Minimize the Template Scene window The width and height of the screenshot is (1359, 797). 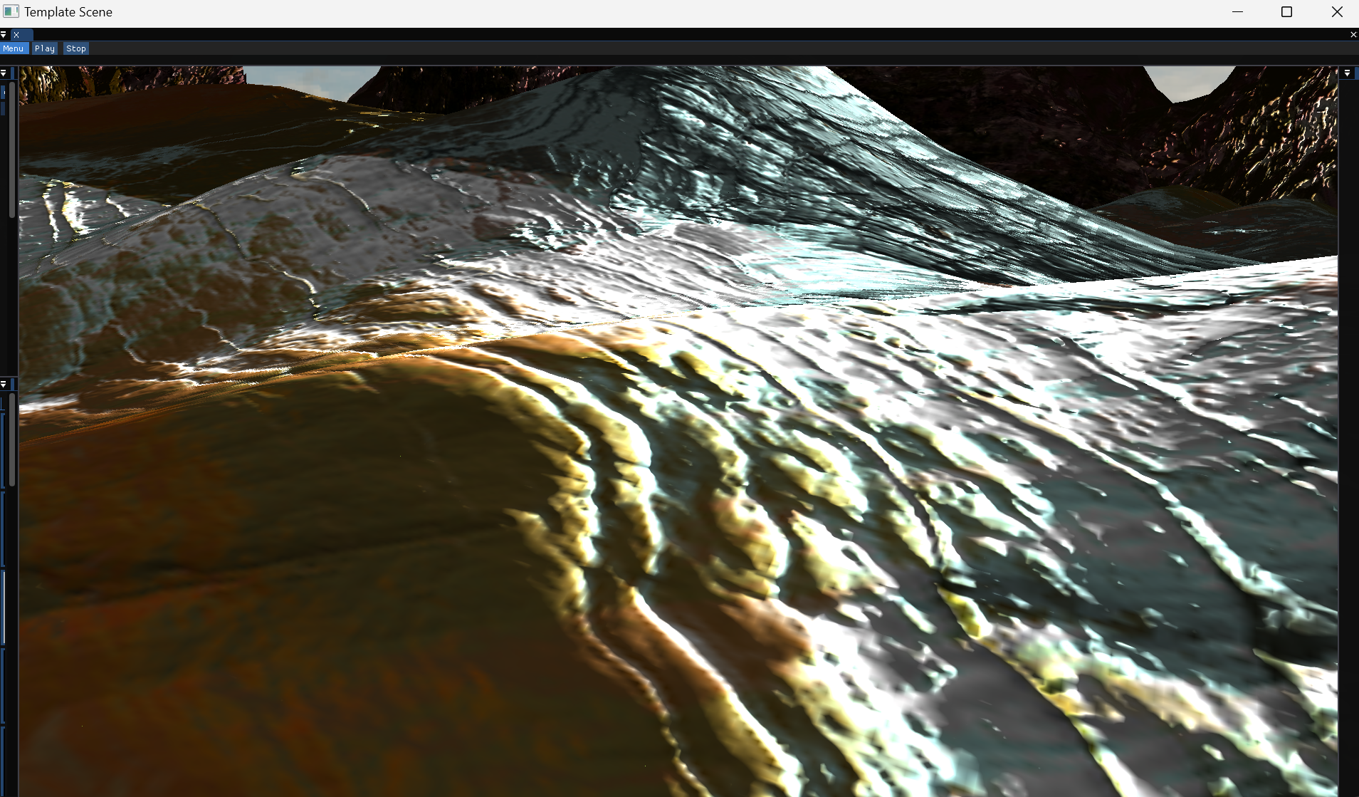[x=1237, y=12]
